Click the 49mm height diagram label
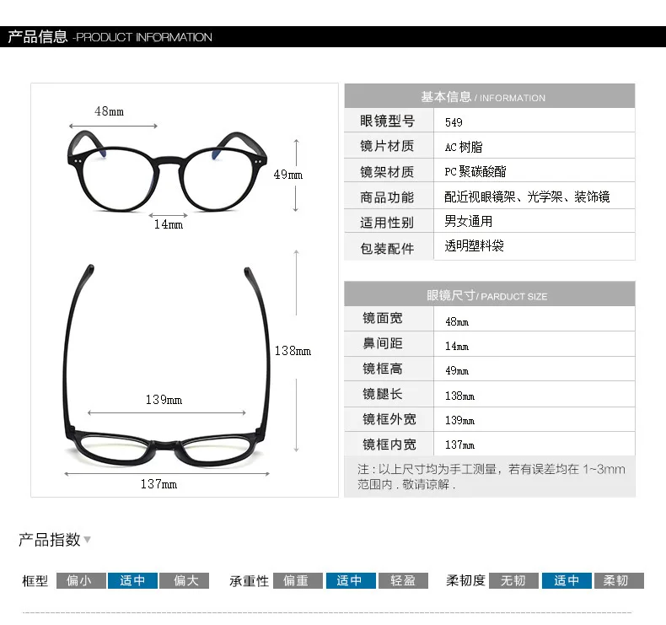Image resolution: width=666 pixels, height=625 pixels. (288, 175)
